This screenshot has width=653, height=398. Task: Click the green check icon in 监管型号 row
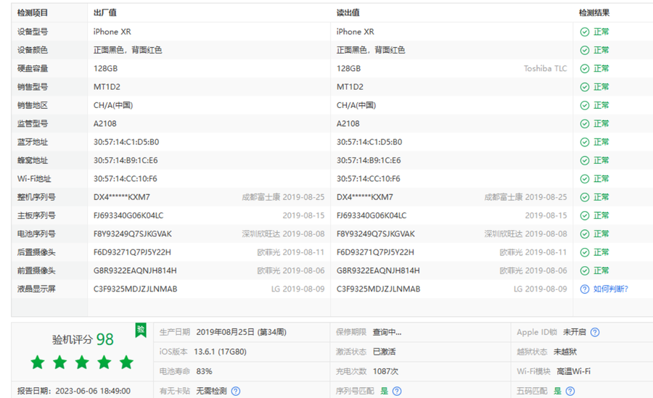pyautogui.click(x=585, y=124)
